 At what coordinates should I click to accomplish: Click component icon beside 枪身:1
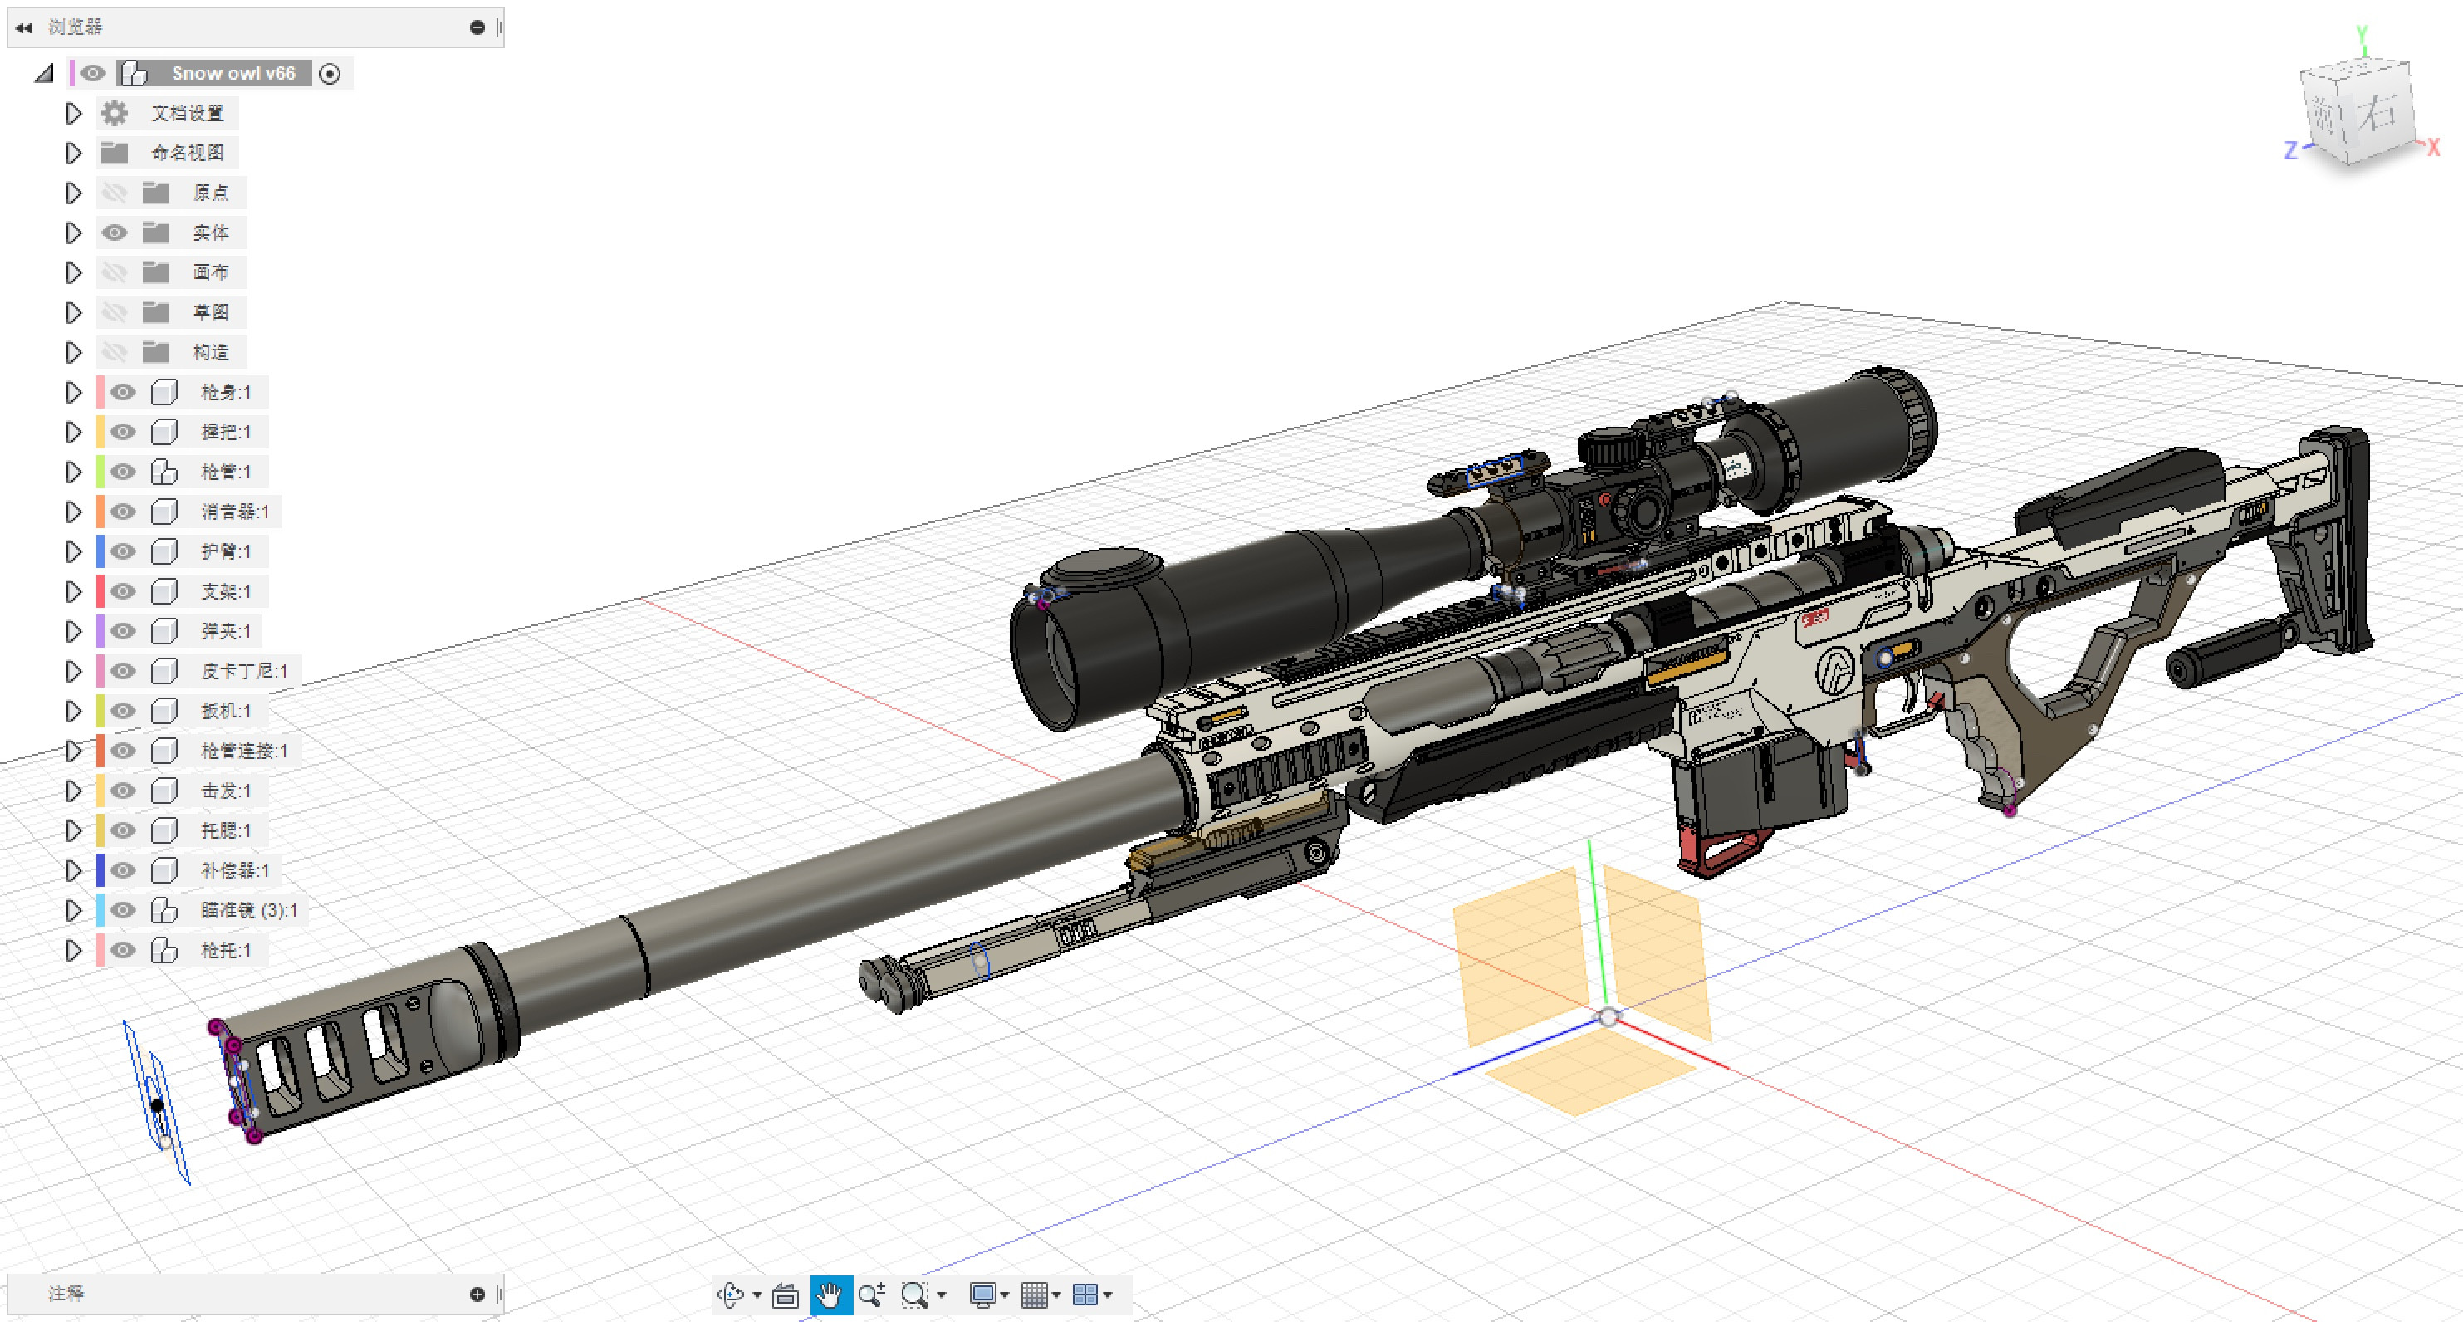point(164,392)
